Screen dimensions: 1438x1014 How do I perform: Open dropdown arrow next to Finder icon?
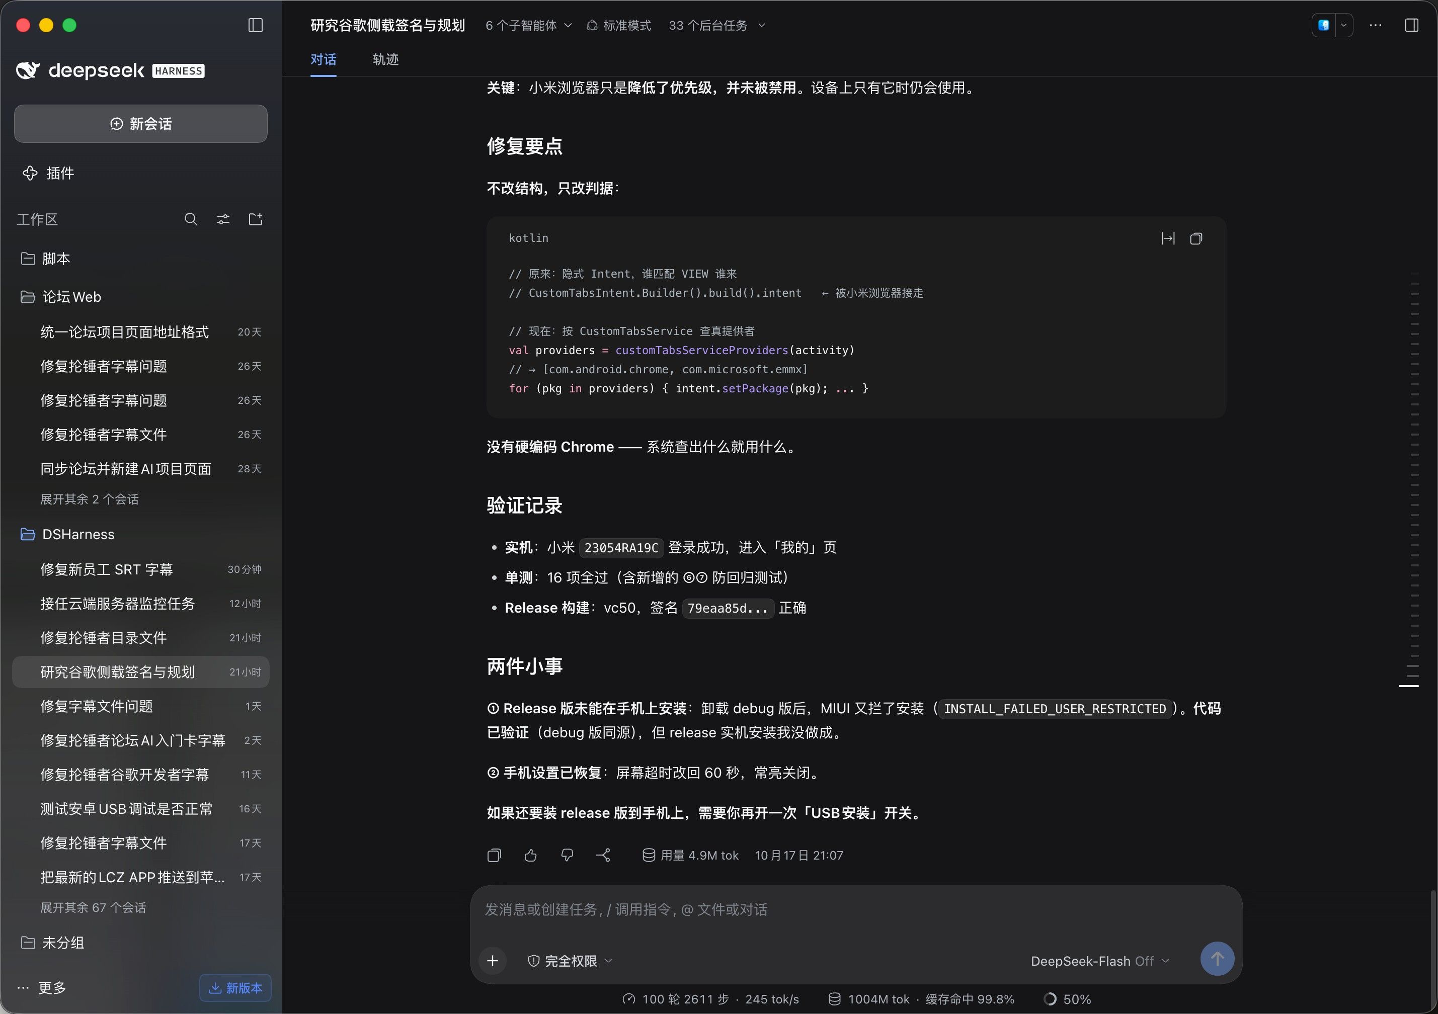click(x=1344, y=25)
